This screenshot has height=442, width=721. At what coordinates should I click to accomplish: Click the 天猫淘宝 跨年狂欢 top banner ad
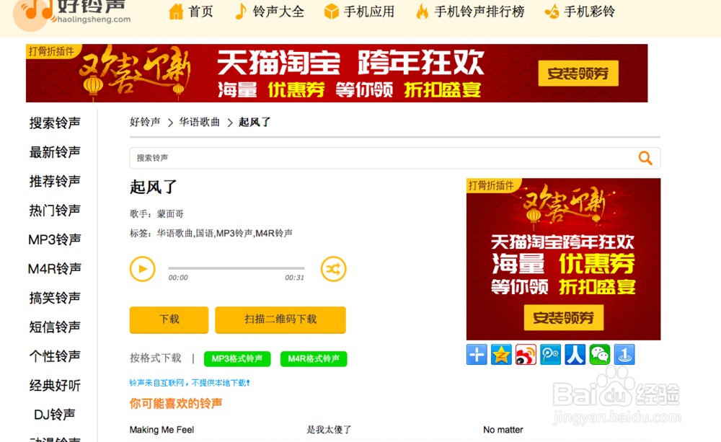pyautogui.click(x=337, y=73)
